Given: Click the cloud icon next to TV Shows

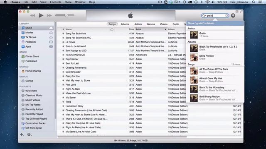Looking at the screenshot, I should (51, 37).
